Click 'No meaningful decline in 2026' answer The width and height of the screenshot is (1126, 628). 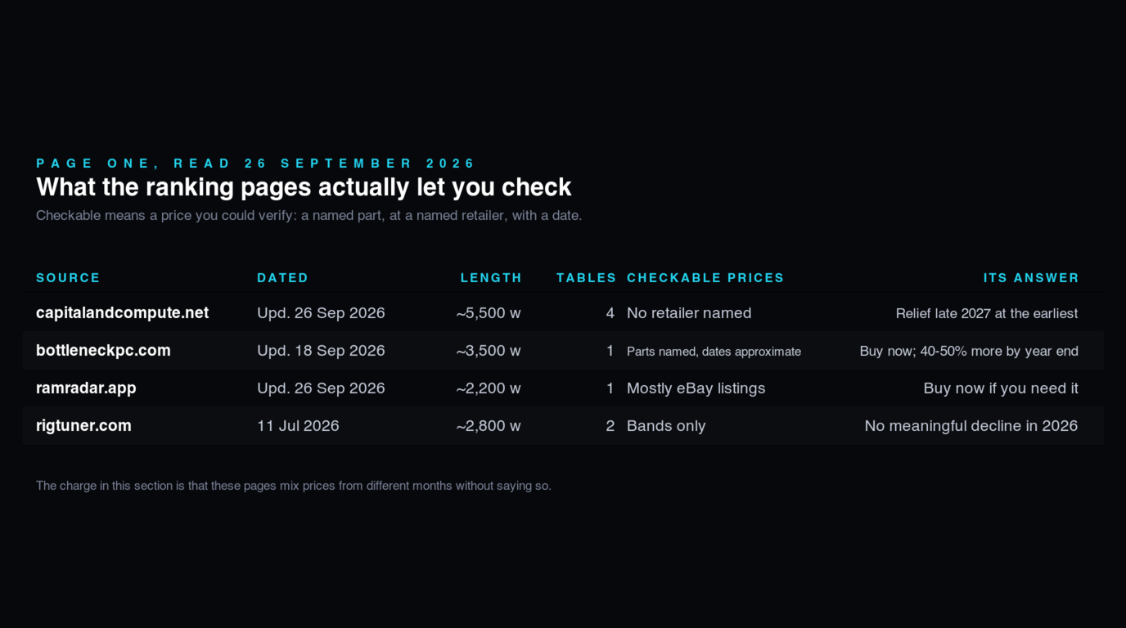971,426
